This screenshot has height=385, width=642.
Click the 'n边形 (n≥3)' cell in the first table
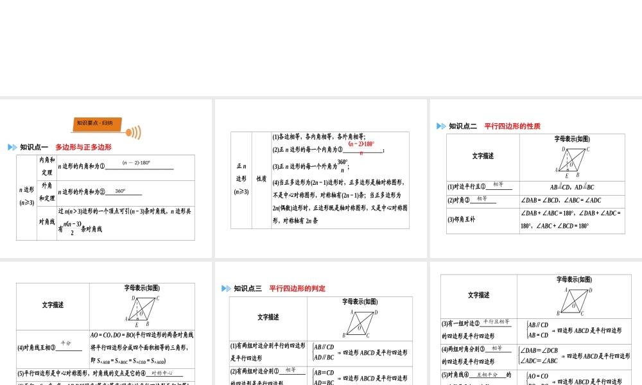(26, 196)
